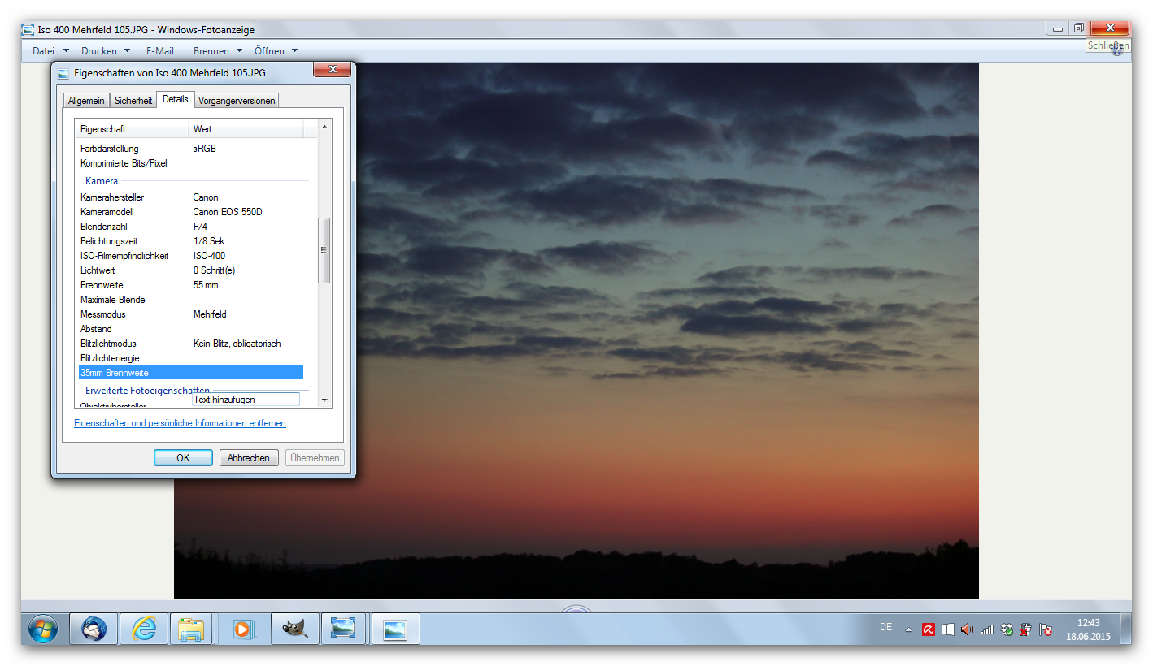Click the Wert column header

[x=246, y=129]
